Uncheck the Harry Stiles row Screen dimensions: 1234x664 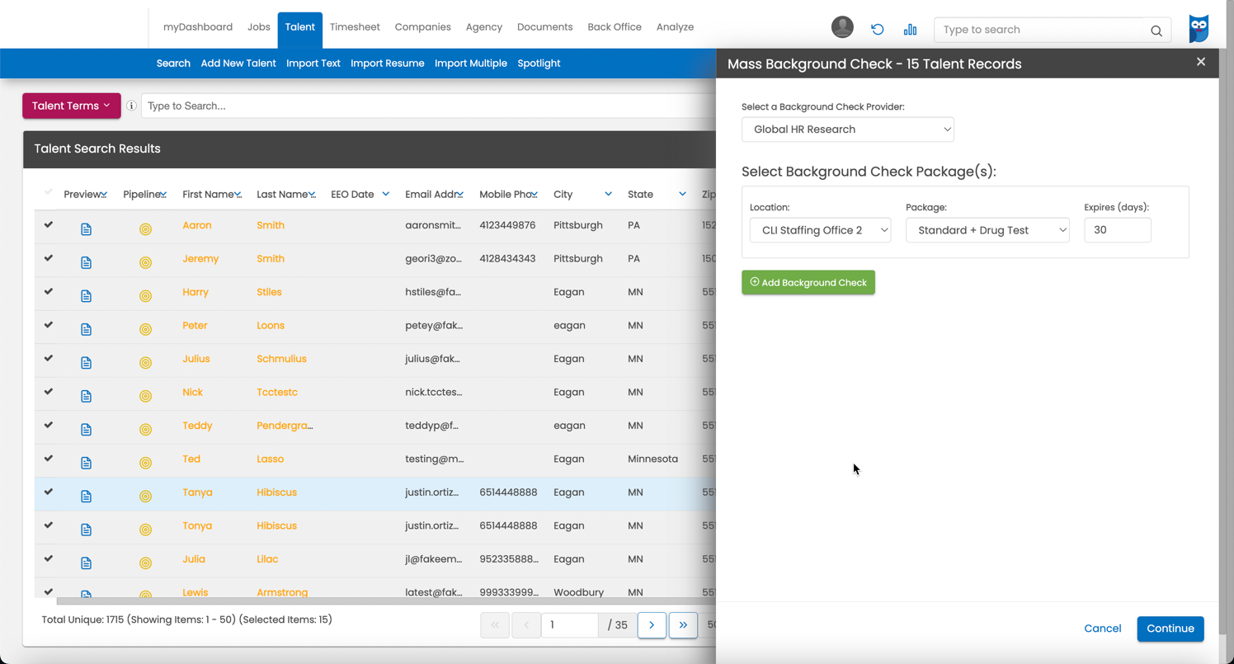49,291
